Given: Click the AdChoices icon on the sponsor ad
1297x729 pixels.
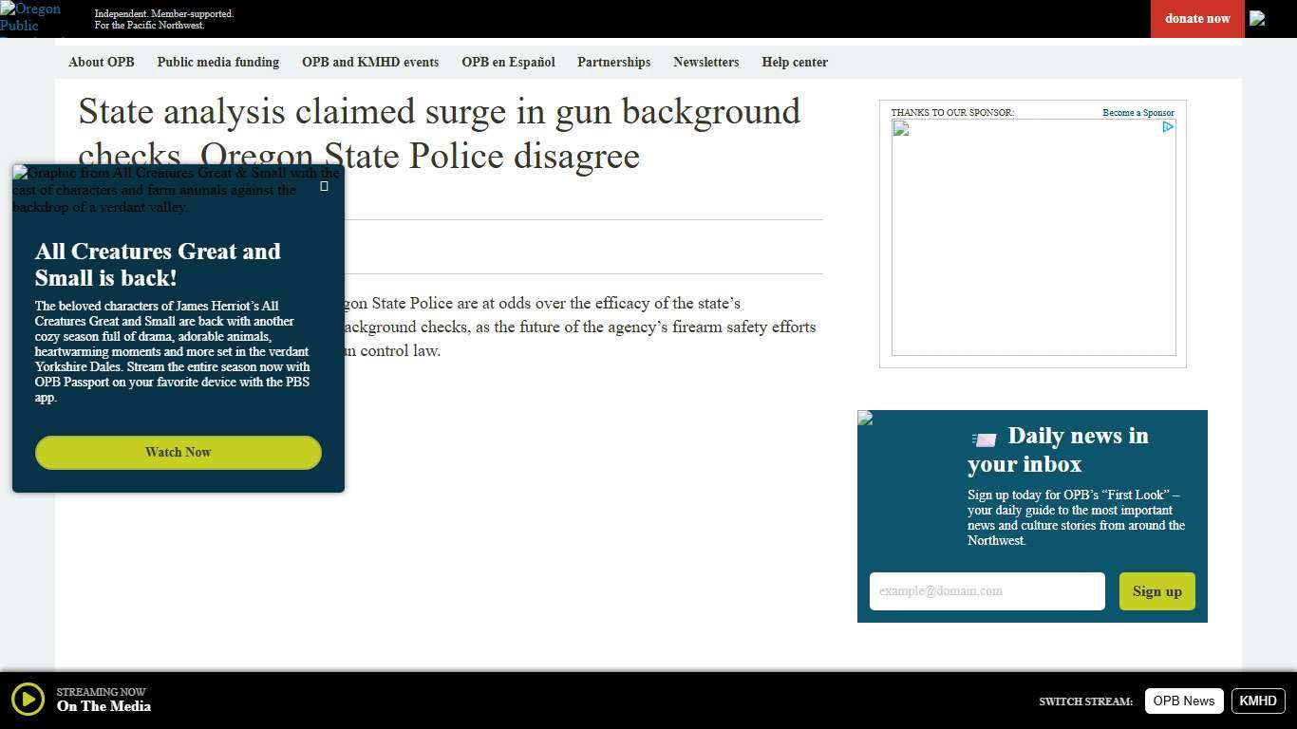Looking at the screenshot, I should (1168, 127).
